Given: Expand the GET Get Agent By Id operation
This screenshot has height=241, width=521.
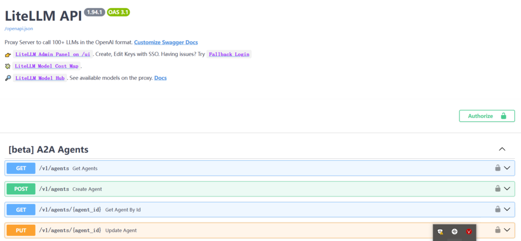Looking at the screenshot, I should (x=260, y=209).
